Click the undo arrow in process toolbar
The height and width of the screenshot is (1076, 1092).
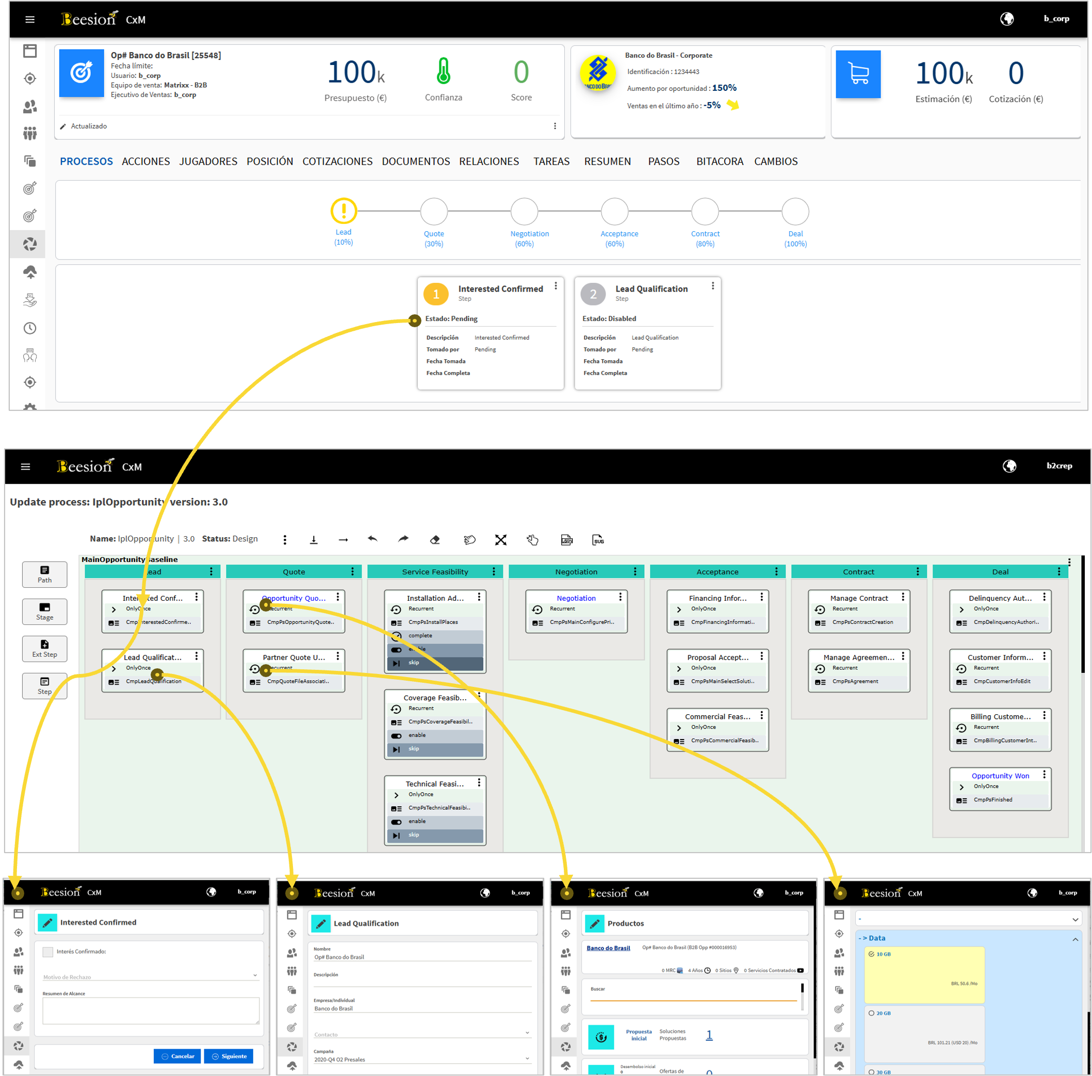coord(372,539)
